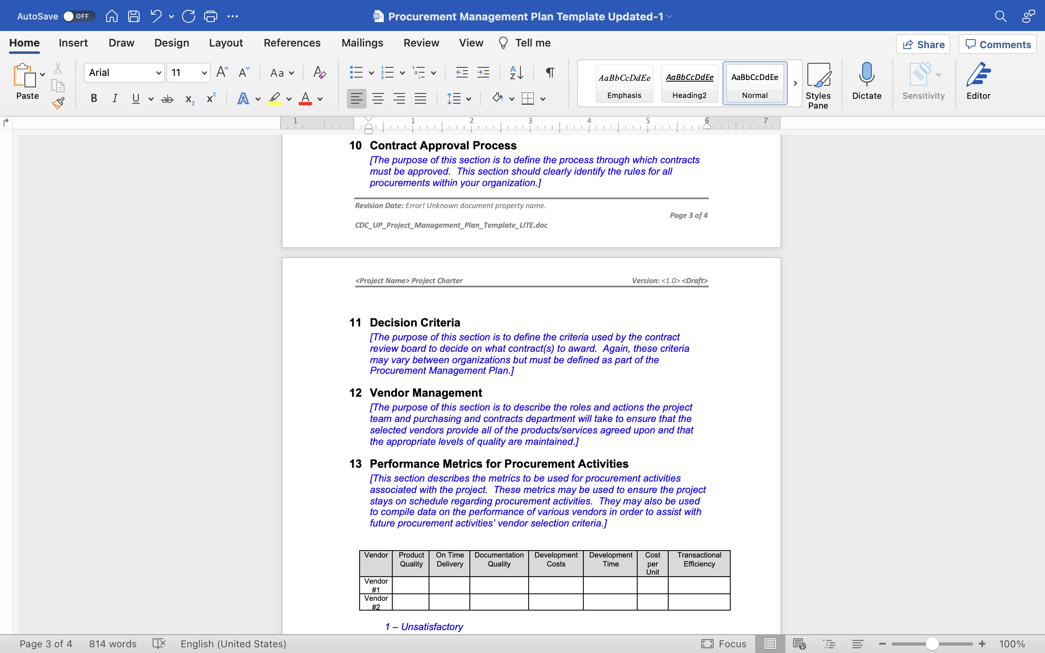
Task: Start Dictate with the microphone icon
Action: click(x=866, y=81)
